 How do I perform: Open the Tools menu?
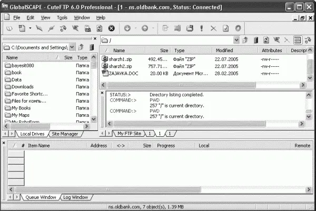62,17
